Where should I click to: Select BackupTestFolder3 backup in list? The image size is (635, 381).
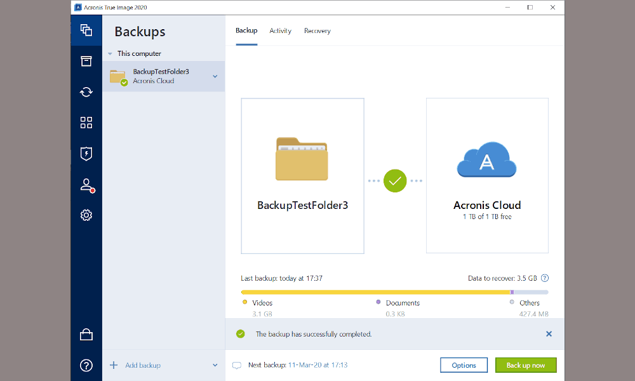(x=164, y=76)
